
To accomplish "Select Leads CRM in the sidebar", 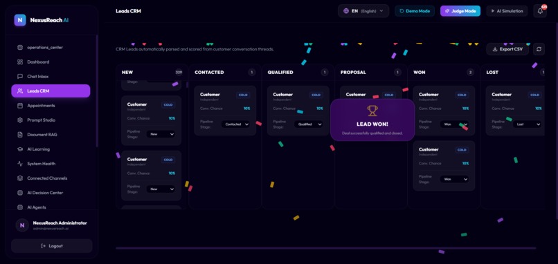I will [x=51, y=91].
